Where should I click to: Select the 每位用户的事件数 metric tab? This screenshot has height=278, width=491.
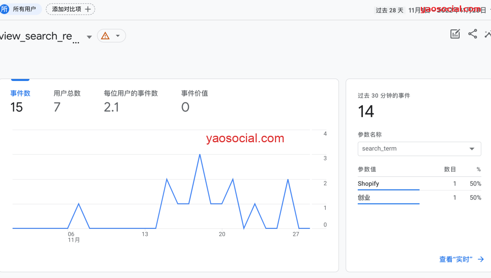pyautogui.click(x=130, y=93)
